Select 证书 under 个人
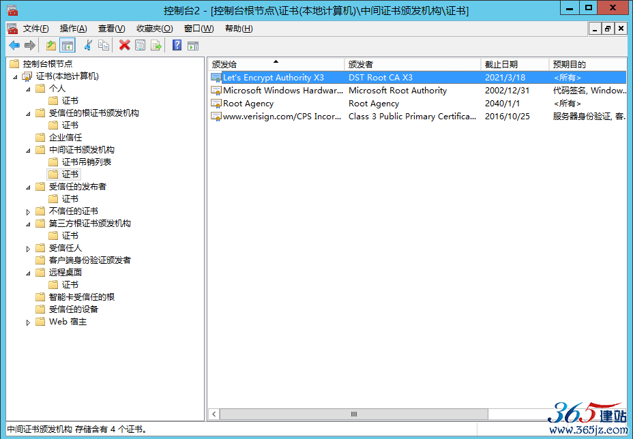 pyautogui.click(x=70, y=100)
